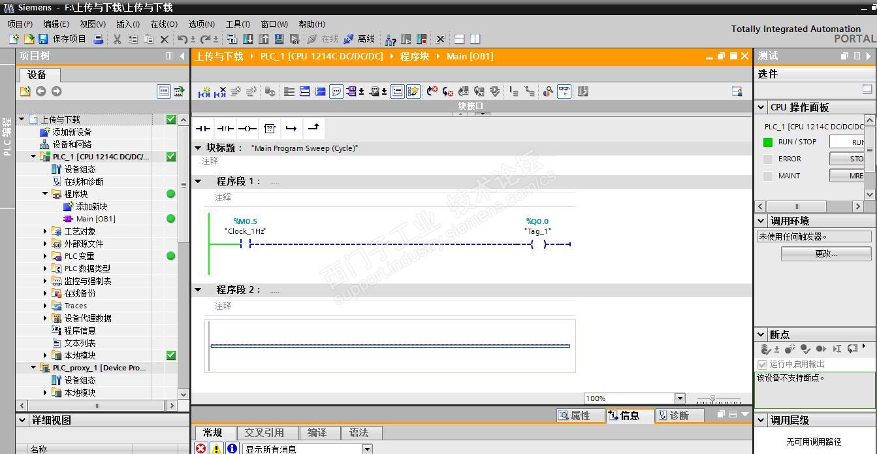
Task: Open Main [OB1] block in tree
Action: click(95, 219)
